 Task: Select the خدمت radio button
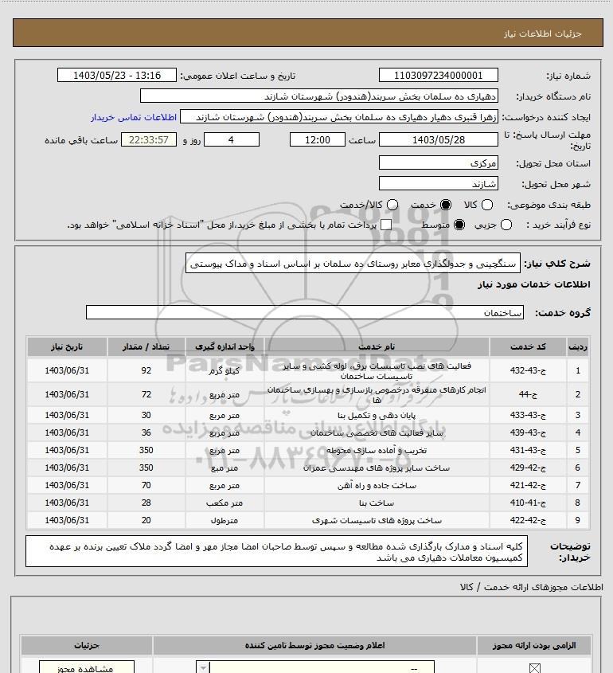click(x=446, y=205)
